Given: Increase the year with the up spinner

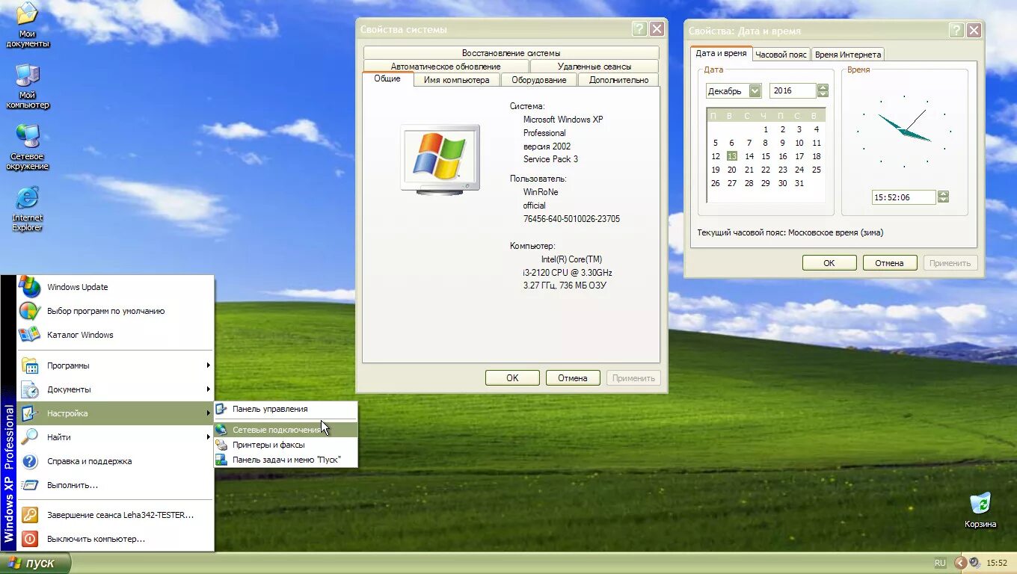Looking at the screenshot, I should coord(823,87).
